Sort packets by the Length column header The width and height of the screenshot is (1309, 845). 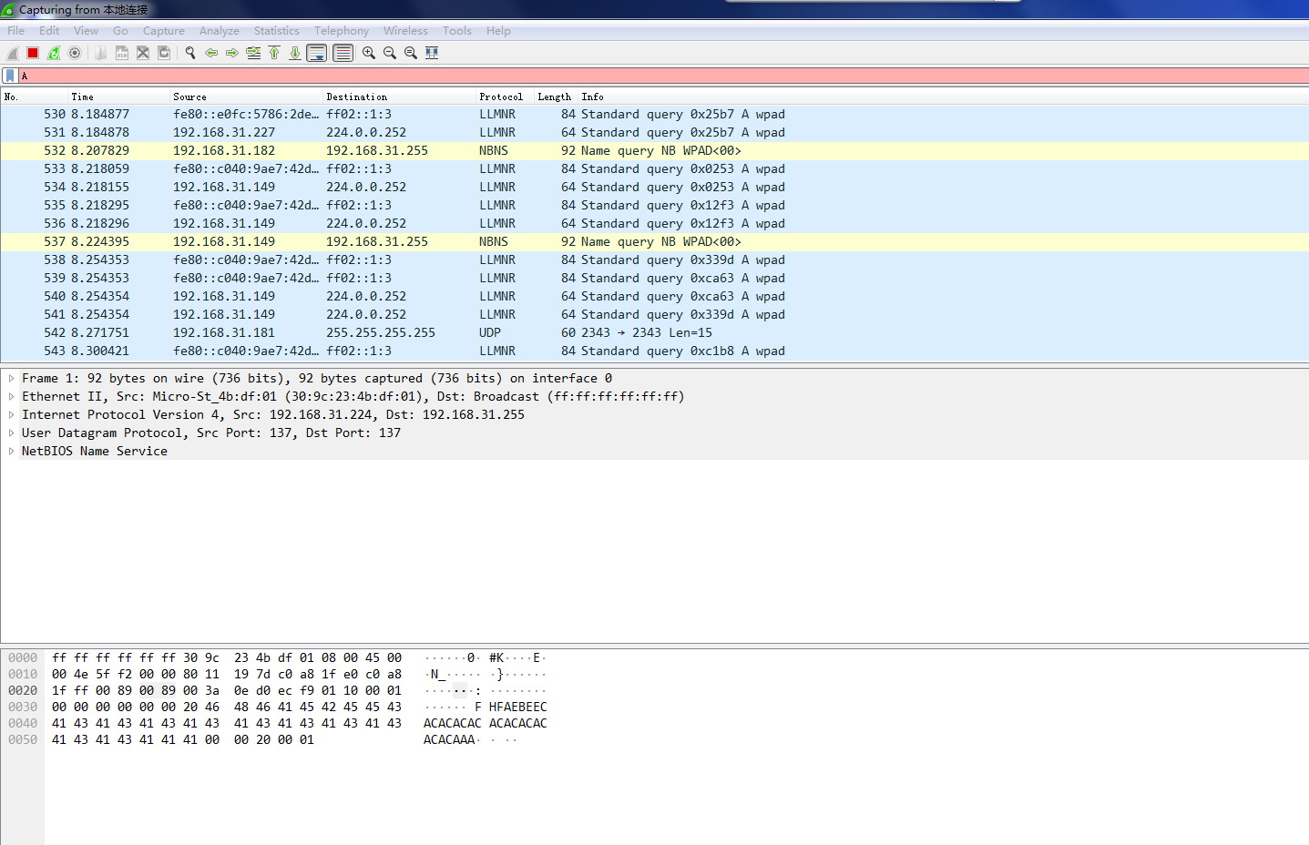point(556,97)
